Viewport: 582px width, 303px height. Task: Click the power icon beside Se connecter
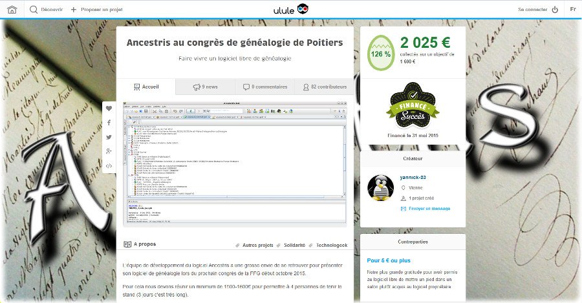(x=555, y=10)
